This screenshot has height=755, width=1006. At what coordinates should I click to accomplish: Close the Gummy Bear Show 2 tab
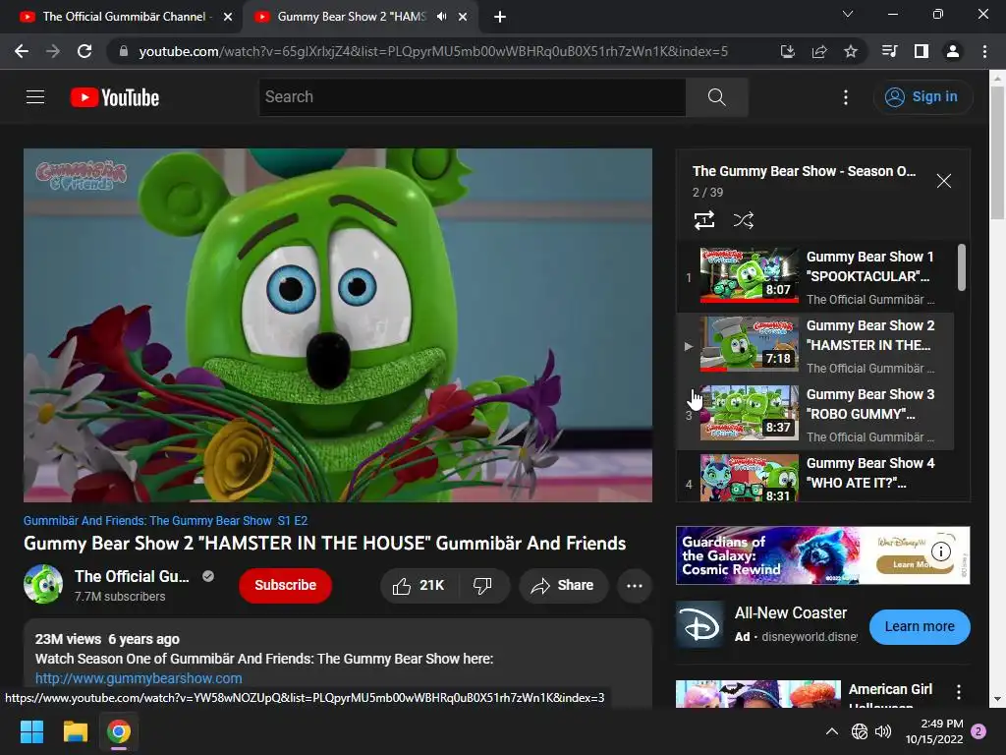[463, 17]
